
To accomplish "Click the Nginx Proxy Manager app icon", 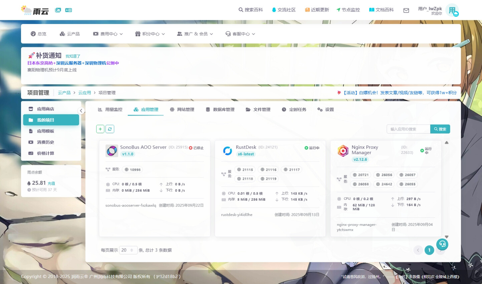I will (x=343, y=151).
